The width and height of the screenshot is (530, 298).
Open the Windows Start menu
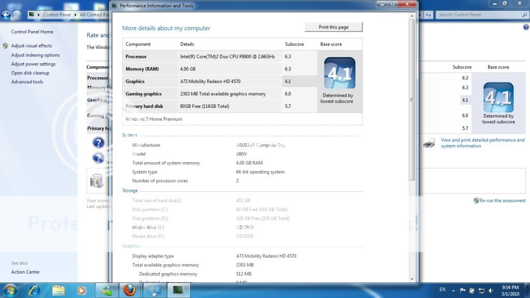tap(10, 290)
